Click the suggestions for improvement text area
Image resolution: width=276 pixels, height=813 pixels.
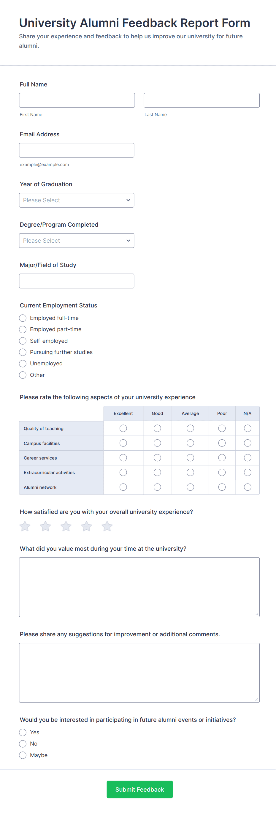pyautogui.click(x=139, y=672)
